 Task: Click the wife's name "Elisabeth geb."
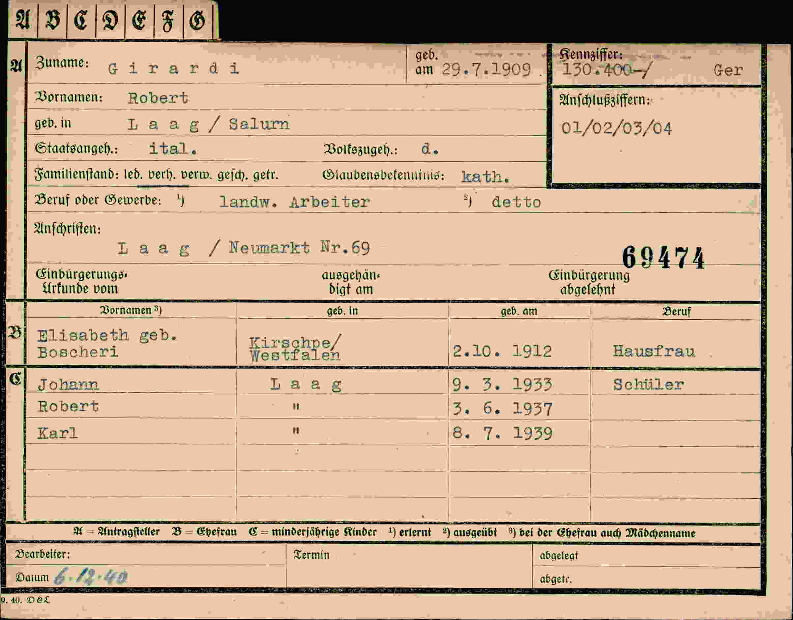107,335
